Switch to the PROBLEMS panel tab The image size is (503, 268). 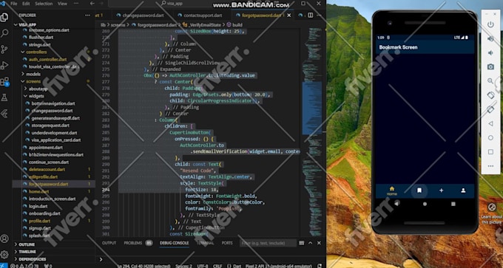click(133, 243)
